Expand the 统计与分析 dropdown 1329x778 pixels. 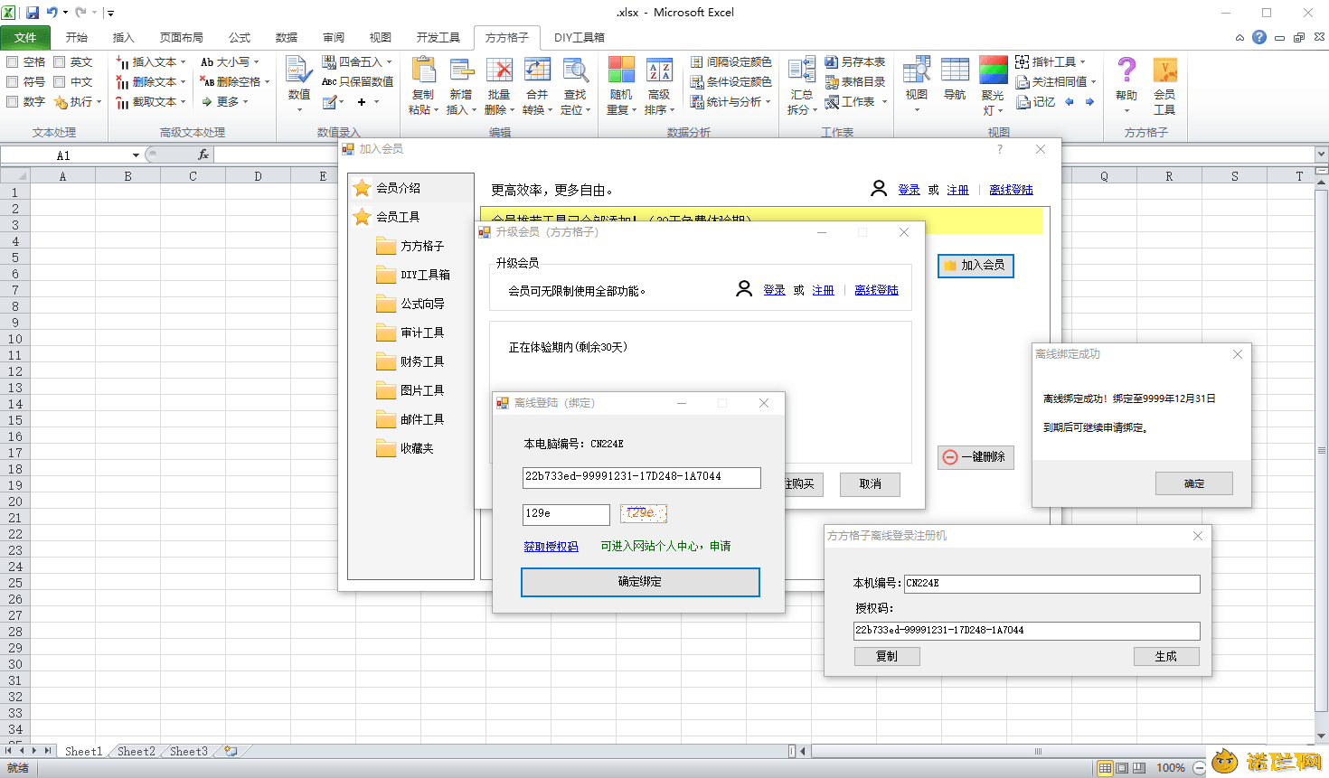tap(768, 102)
